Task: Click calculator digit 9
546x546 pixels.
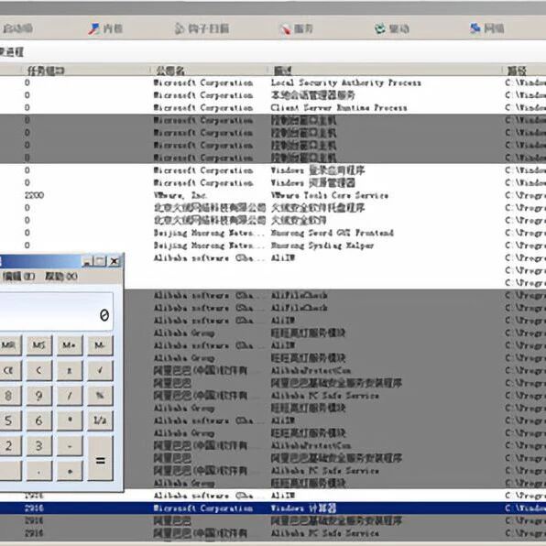Action: coord(39,395)
